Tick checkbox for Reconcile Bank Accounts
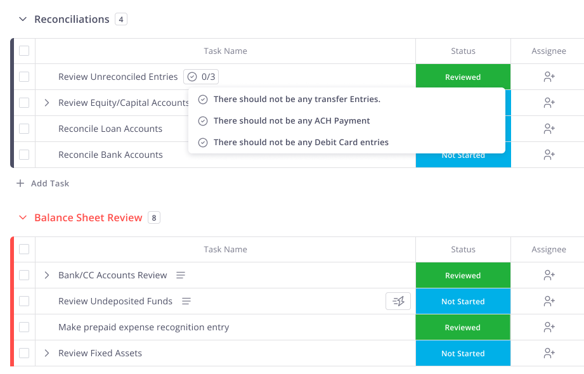The width and height of the screenshot is (584, 374). pos(24,155)
